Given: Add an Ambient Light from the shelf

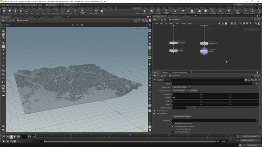Looking at the screenshot, I should click(x=228, y=11).
